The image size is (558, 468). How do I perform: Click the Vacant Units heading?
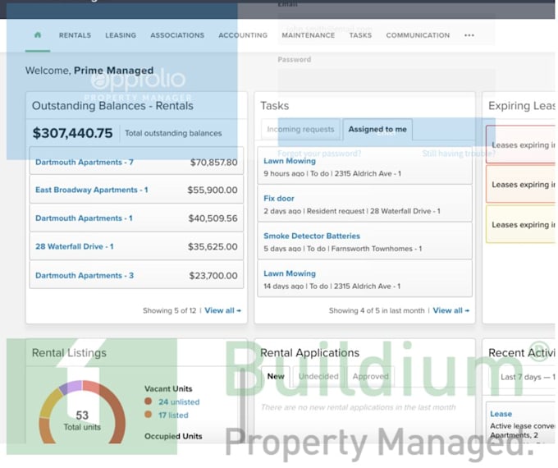coord(168,388)
